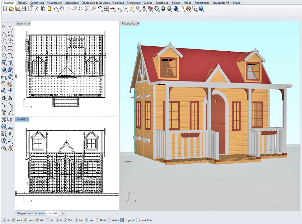Switch to the PlanosC toolbar tab
This screenshot has width=302, height=224.
point(22,3)
